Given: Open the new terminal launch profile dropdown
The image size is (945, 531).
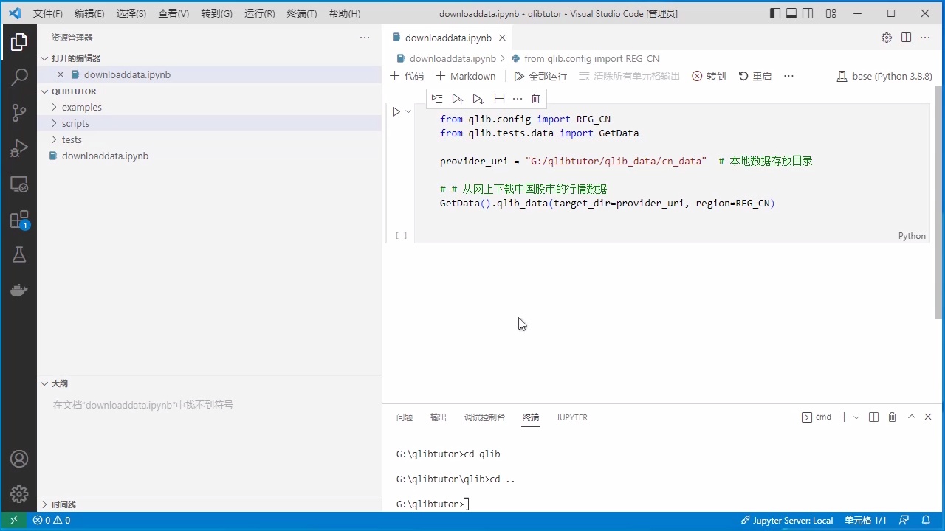Looking at the screenshot, I should [856, 417].
